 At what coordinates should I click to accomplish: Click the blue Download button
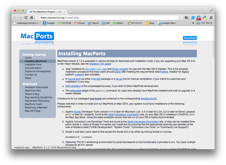(190, 38)
